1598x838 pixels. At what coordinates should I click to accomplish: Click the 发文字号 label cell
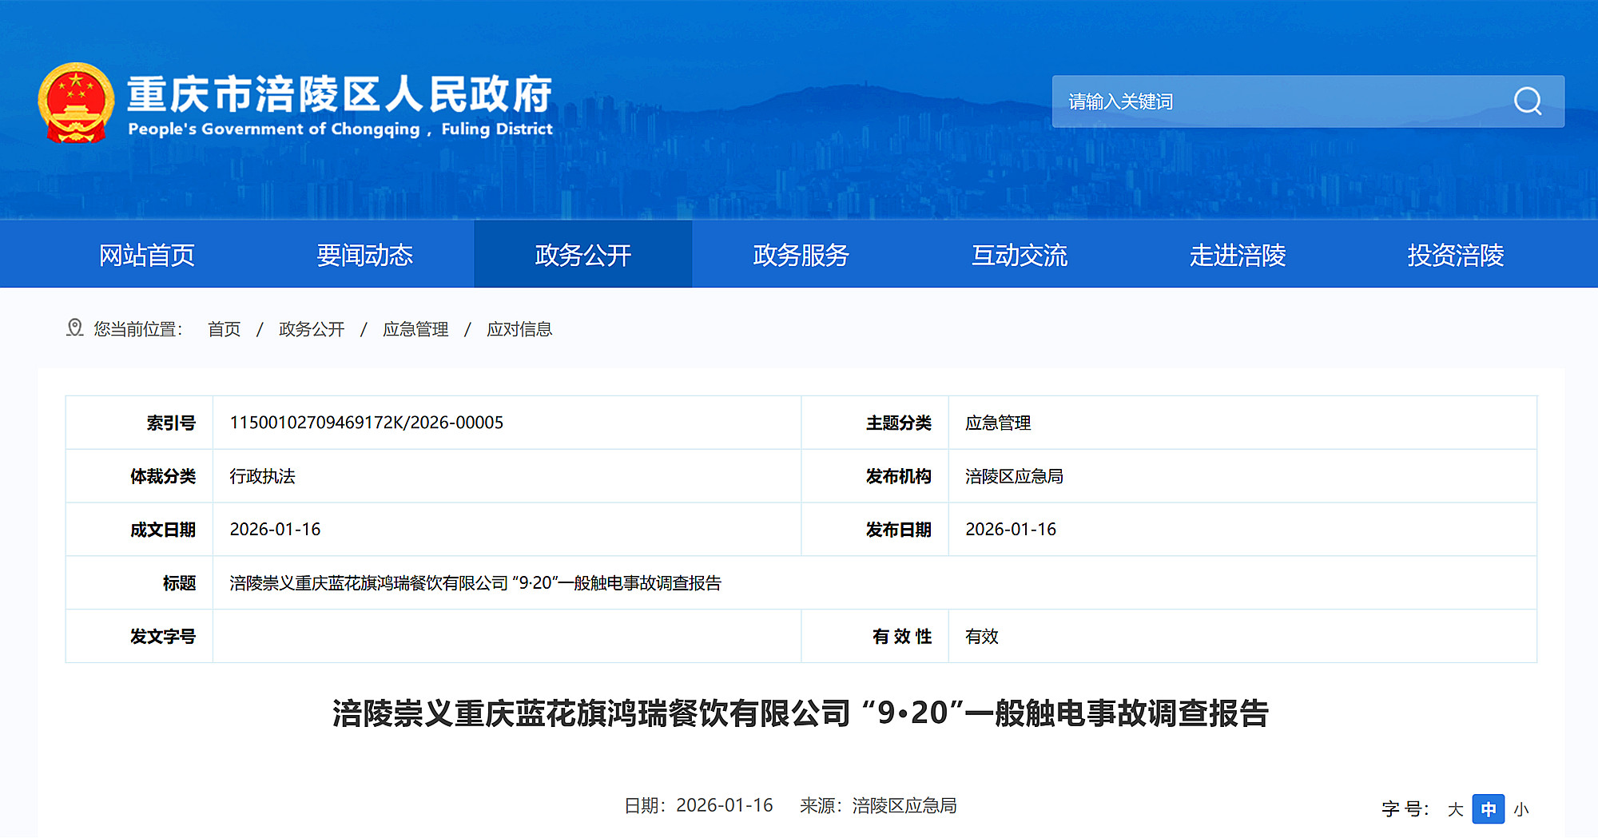tap(139, 637)
